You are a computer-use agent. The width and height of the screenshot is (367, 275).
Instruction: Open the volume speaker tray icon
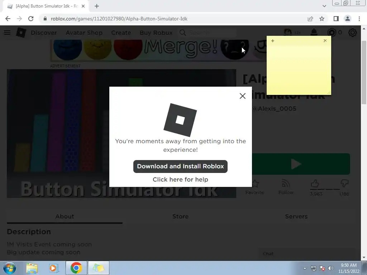click(x=331, y=268)
